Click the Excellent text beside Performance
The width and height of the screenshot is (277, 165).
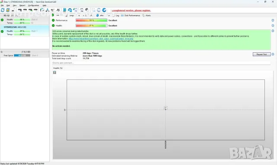pos(113,20)
